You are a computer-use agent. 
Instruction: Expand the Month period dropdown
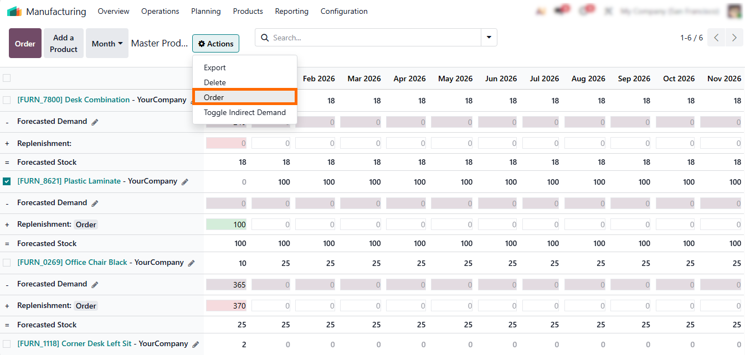coord(107,44)
